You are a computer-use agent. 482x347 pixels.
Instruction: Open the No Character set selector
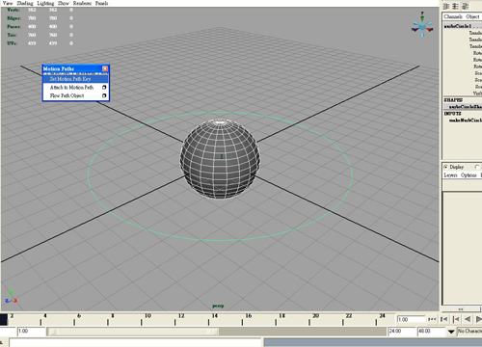coord(469,331)
